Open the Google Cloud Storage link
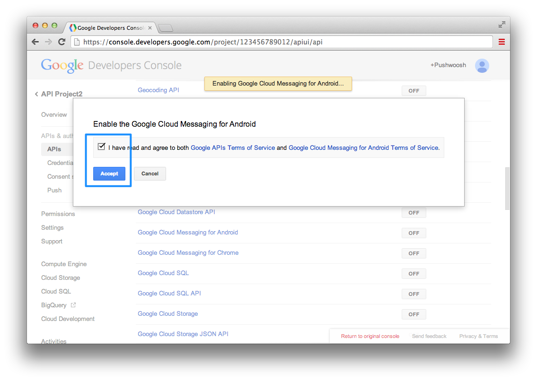 168,313
